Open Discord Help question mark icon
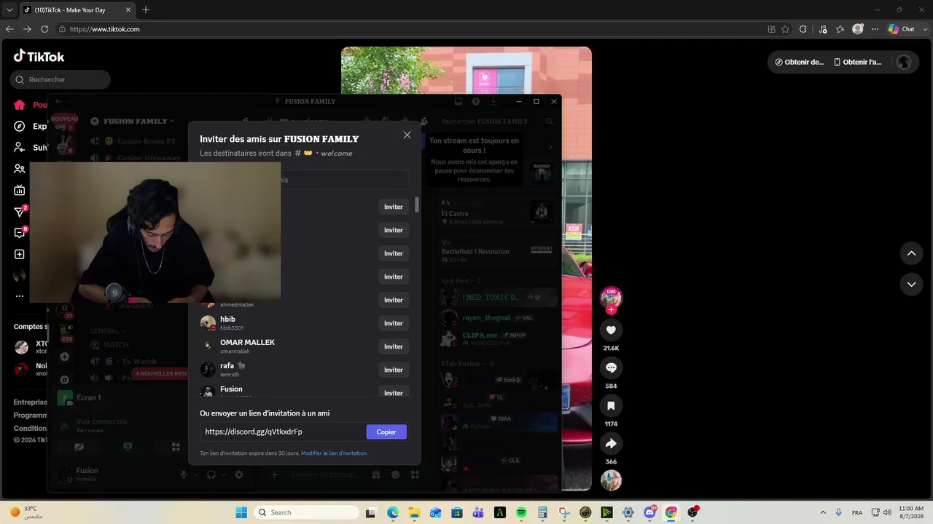This screenshot has width=933, height=524. click(x=476, y=102)
